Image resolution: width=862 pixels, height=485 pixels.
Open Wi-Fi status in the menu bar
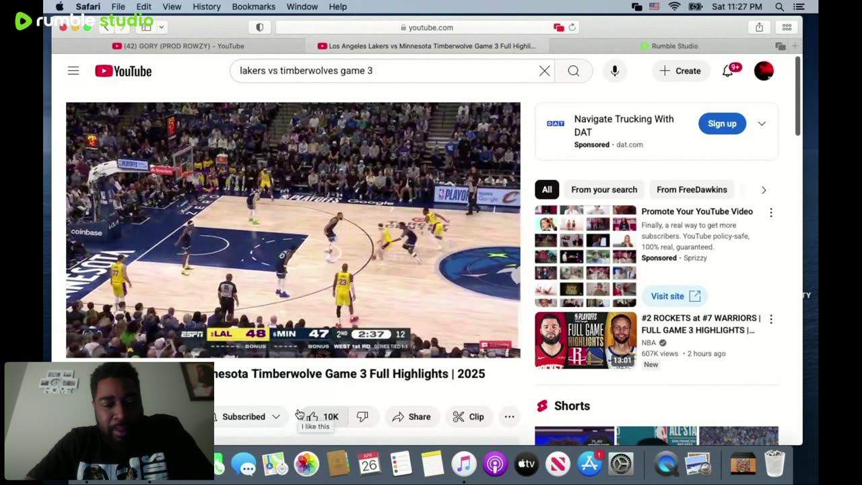(x=674, y=7)
